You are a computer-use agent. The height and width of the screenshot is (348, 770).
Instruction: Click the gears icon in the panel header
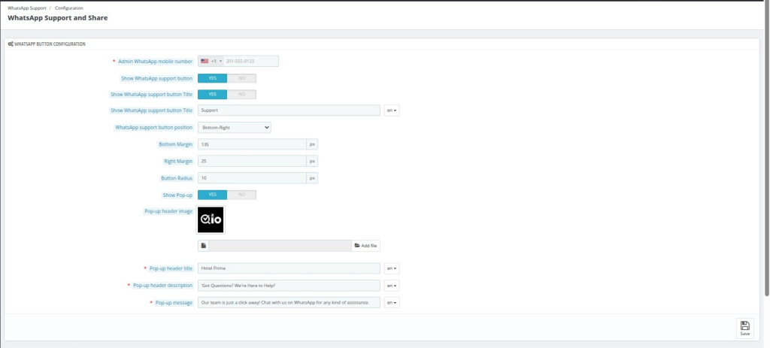11,44
